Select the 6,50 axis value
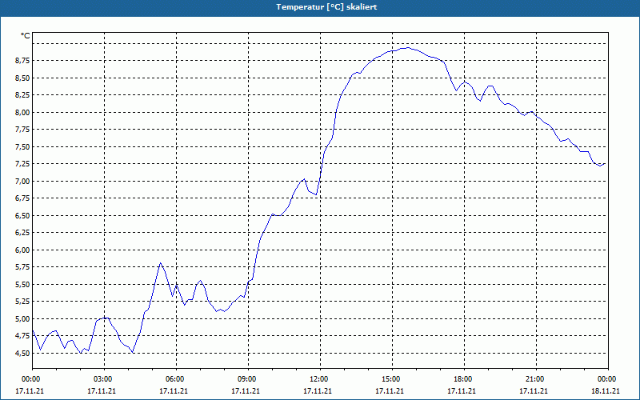This screenshot has height=400, width=640. (x=23, y=215)
